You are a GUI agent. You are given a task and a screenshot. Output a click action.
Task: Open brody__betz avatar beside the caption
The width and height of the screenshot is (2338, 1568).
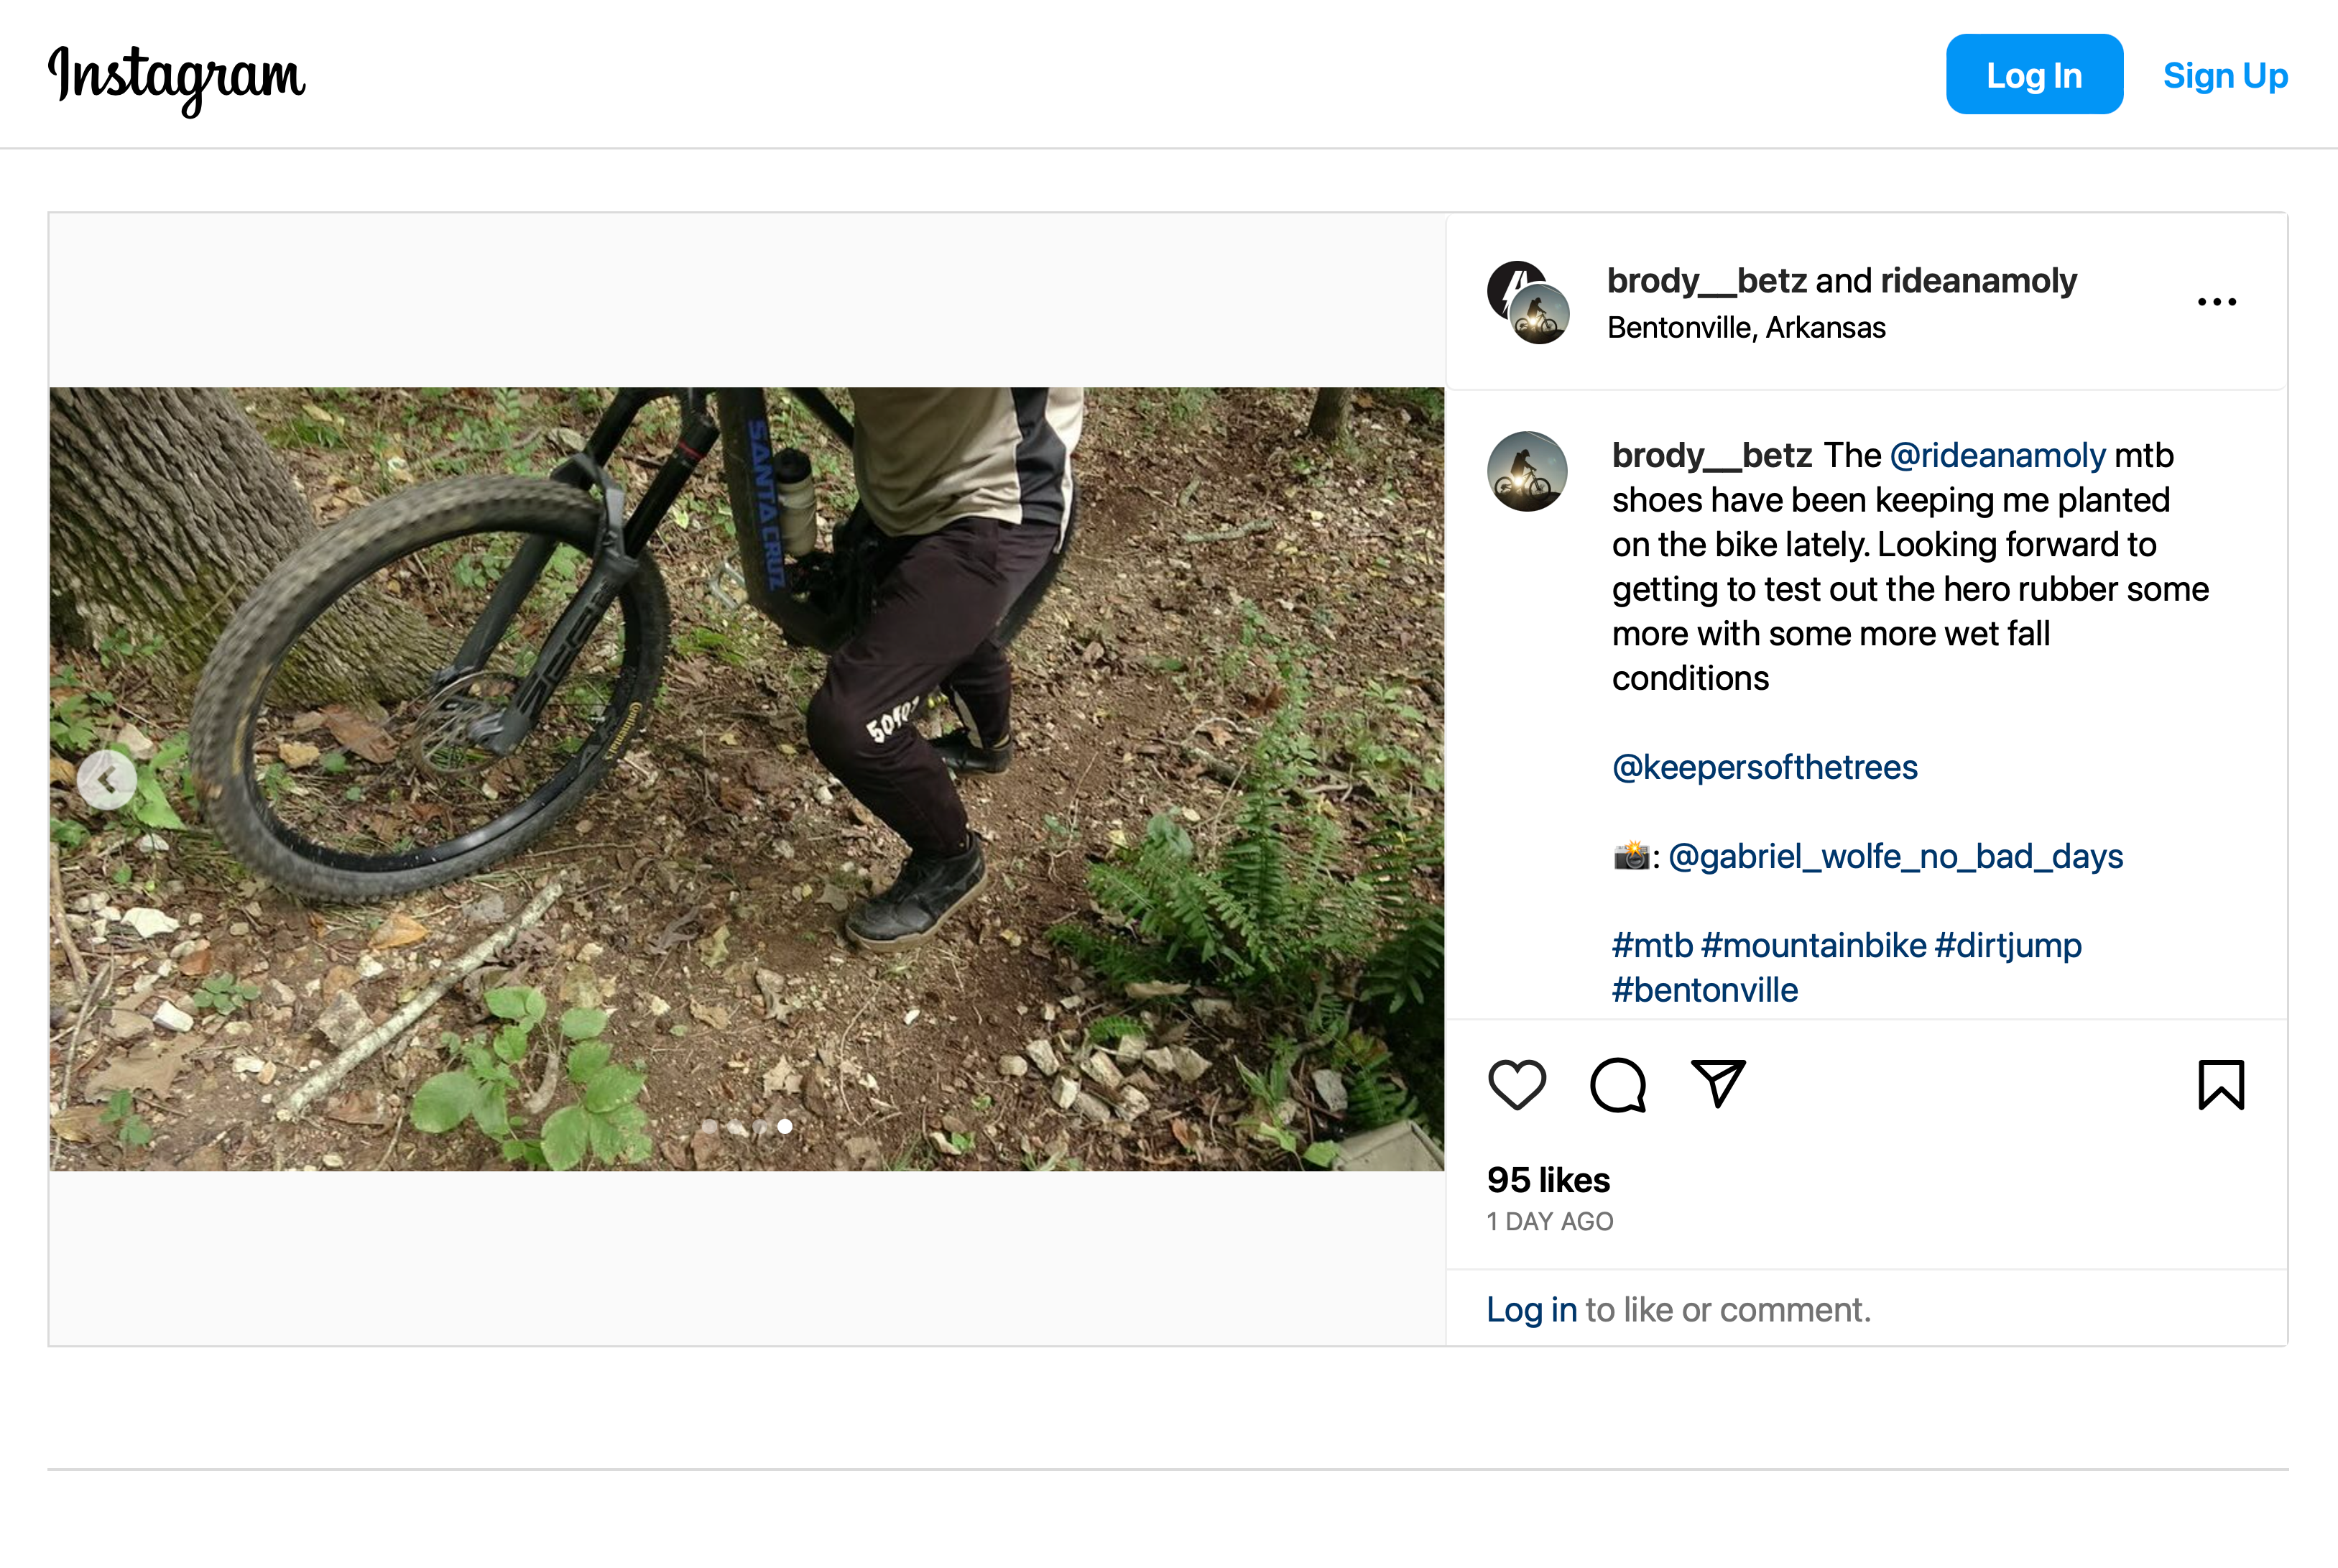(1526, 471)
